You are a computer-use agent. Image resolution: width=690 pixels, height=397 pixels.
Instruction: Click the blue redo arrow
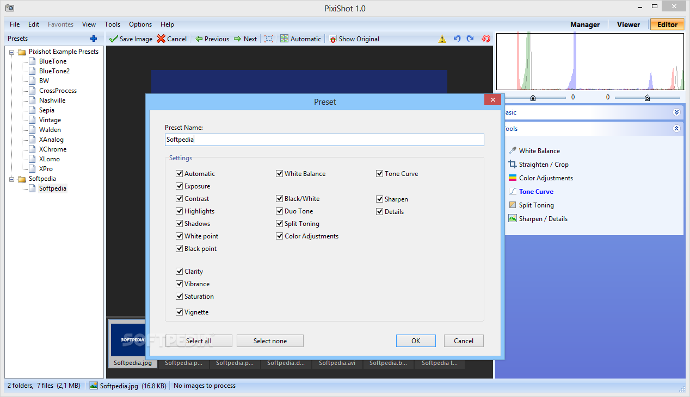470,39
